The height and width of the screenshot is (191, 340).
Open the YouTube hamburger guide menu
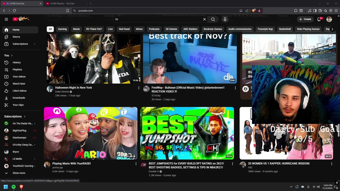point(6,19)
